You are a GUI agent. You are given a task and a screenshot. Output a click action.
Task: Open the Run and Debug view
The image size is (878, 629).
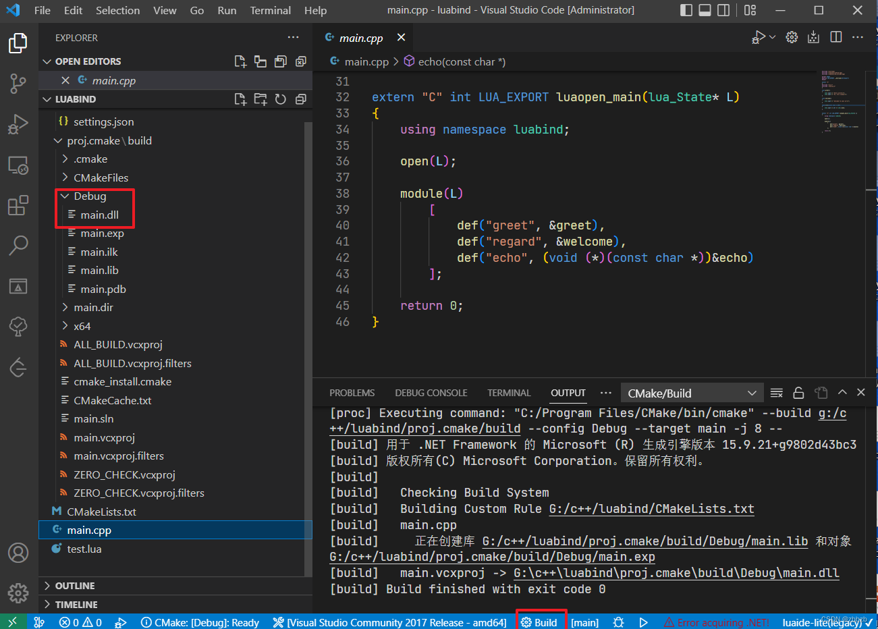18,124
